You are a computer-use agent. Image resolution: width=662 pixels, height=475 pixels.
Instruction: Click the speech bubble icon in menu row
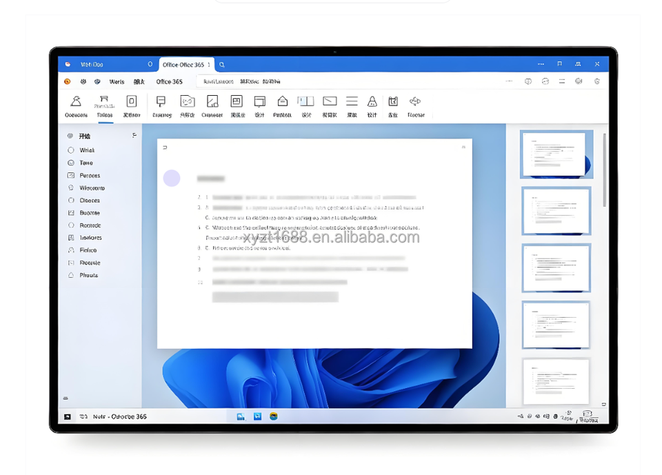tap(528, 81)
